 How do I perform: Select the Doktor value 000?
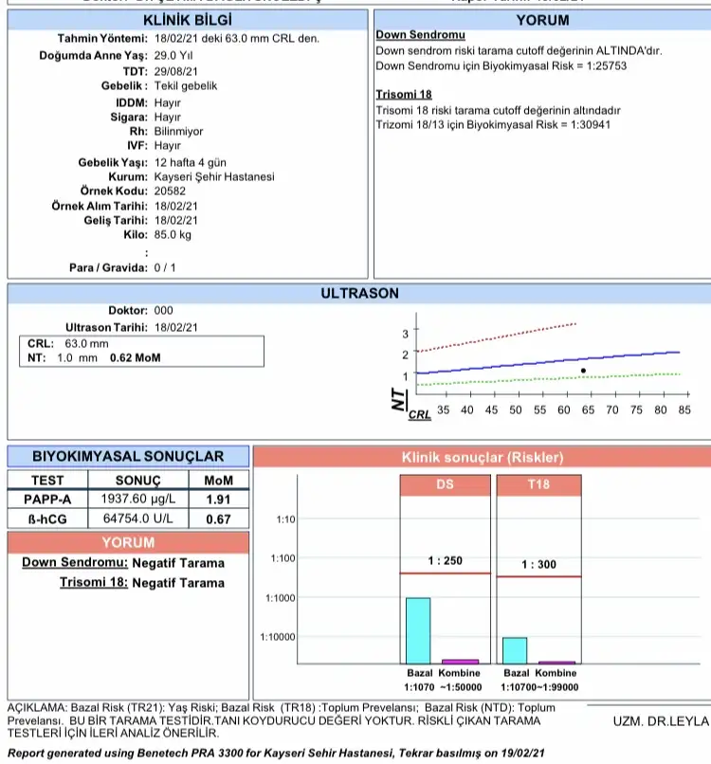(x=164, y=310)
